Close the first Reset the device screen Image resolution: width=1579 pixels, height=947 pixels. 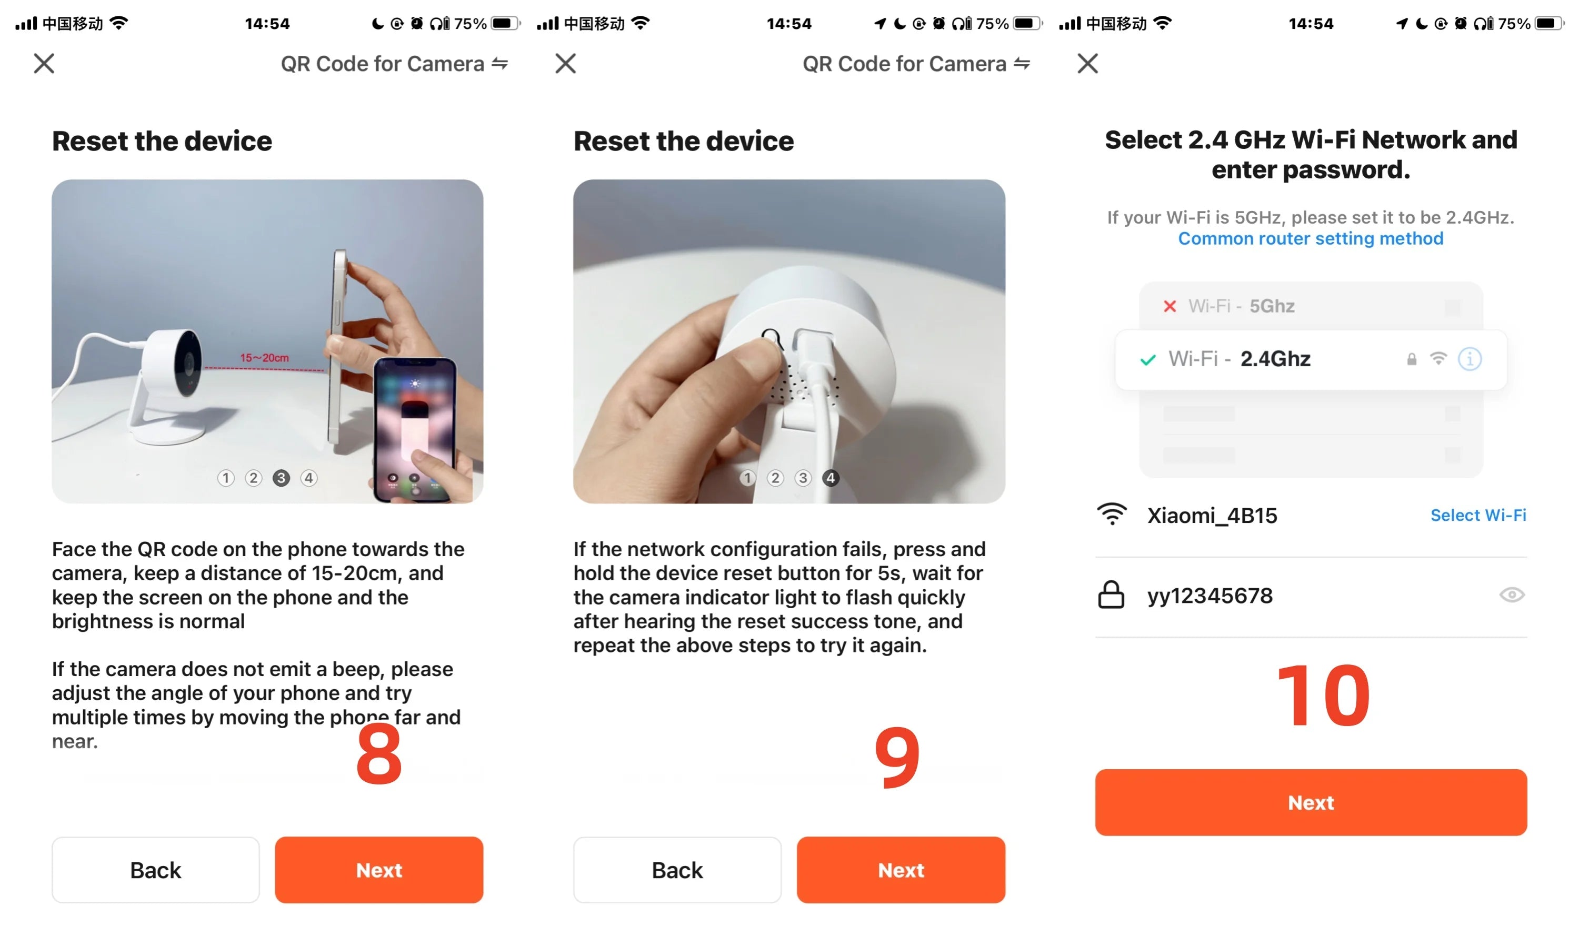(44, 63)
